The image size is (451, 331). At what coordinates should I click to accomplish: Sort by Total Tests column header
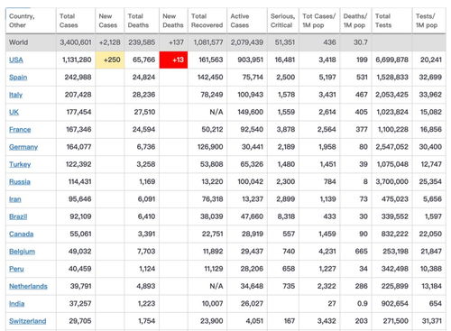pos(391,21)
